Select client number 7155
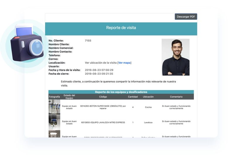The image size is (234, 161). (88, 41)
